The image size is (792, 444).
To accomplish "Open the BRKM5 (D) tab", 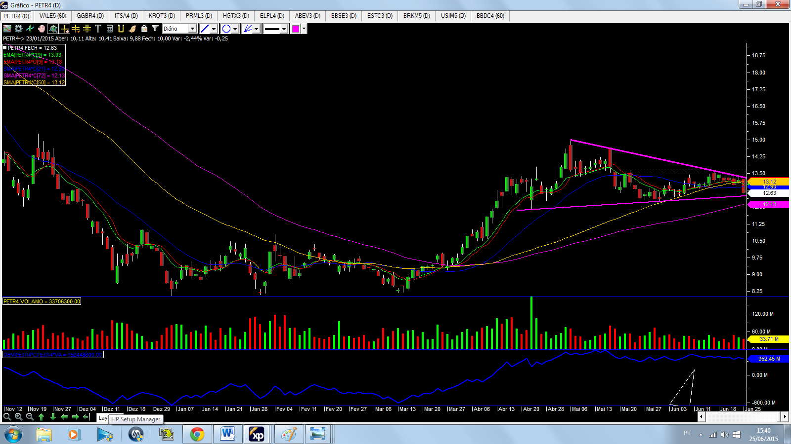I will coord(417,16).
